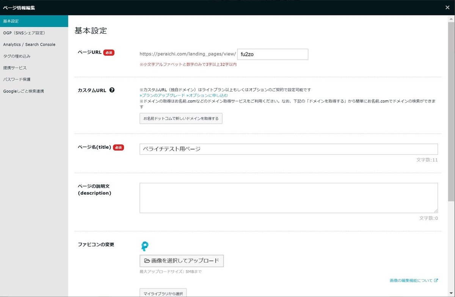The height and width of the screenshot is (297, 455).
Task: Click the favicon P image preview
Action: click(144, 246)
